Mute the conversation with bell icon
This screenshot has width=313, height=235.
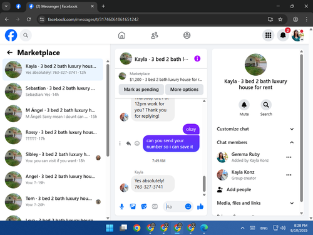point(244,105)
